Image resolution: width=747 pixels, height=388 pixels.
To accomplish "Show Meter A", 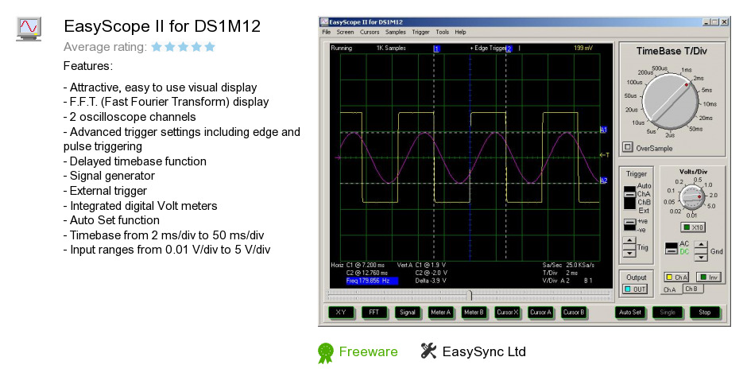I will pos(440,312).
